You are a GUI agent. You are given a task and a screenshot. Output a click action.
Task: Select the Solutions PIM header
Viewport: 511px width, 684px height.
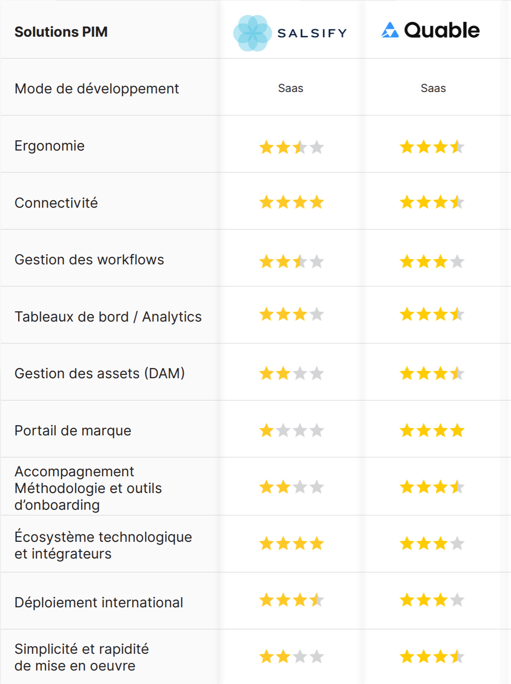click(x=61, y=32)
